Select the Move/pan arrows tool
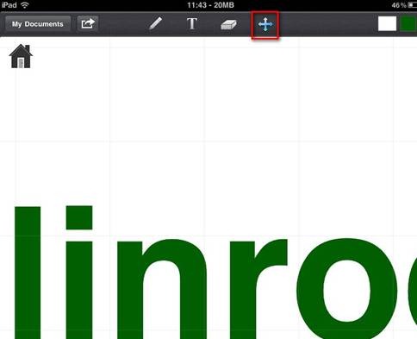This screenshot has height=339, width=417. click(265, 24)
